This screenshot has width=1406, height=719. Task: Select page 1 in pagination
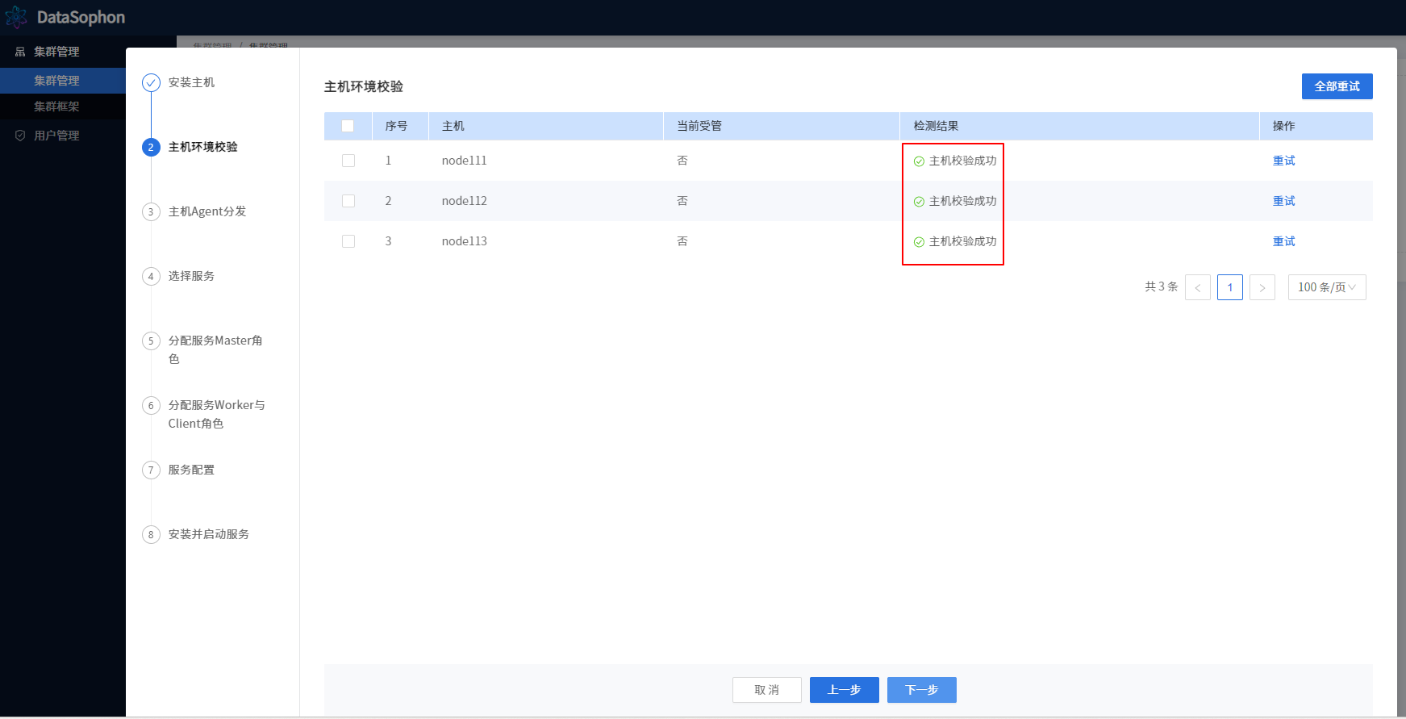pos(1230,287)
